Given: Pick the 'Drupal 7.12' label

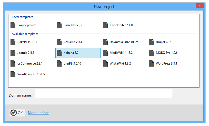Looking at the screenshot, I should click(163, 42).
